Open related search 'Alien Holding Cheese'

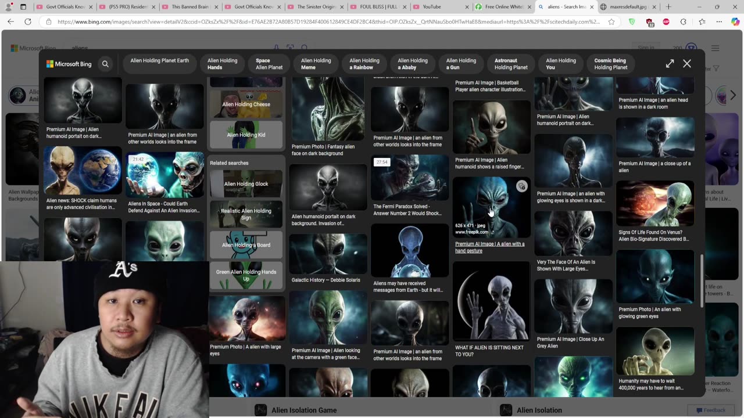(246, 105)
